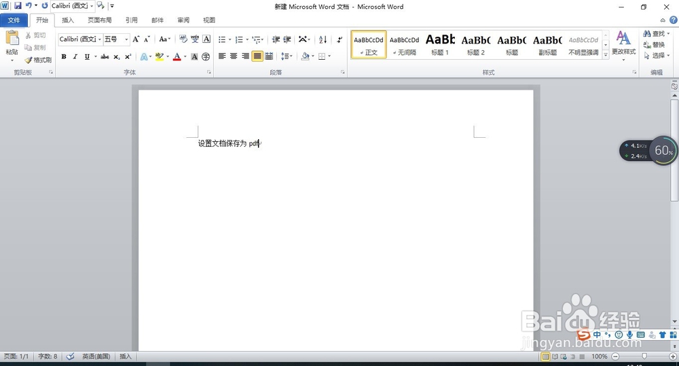
Task: Toggle bold formatting
Action: point(64,57)
